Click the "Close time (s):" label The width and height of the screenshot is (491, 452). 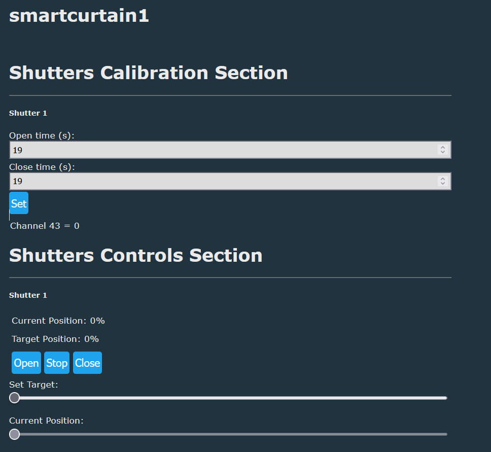[x=42, y=167]
